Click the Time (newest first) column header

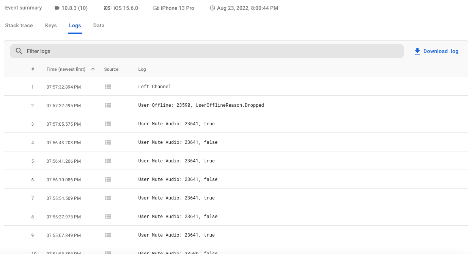click(x=66, y=69)
